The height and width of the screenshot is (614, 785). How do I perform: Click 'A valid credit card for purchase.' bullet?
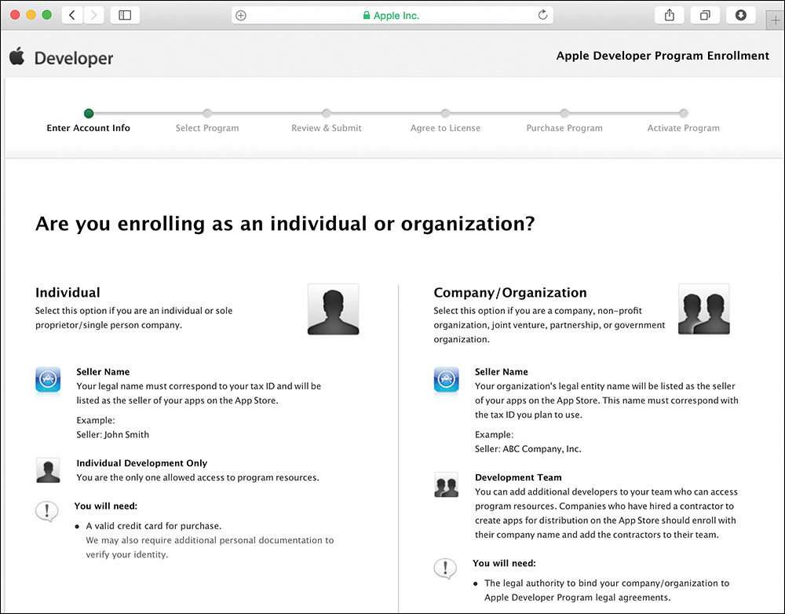tap(154, 526)
